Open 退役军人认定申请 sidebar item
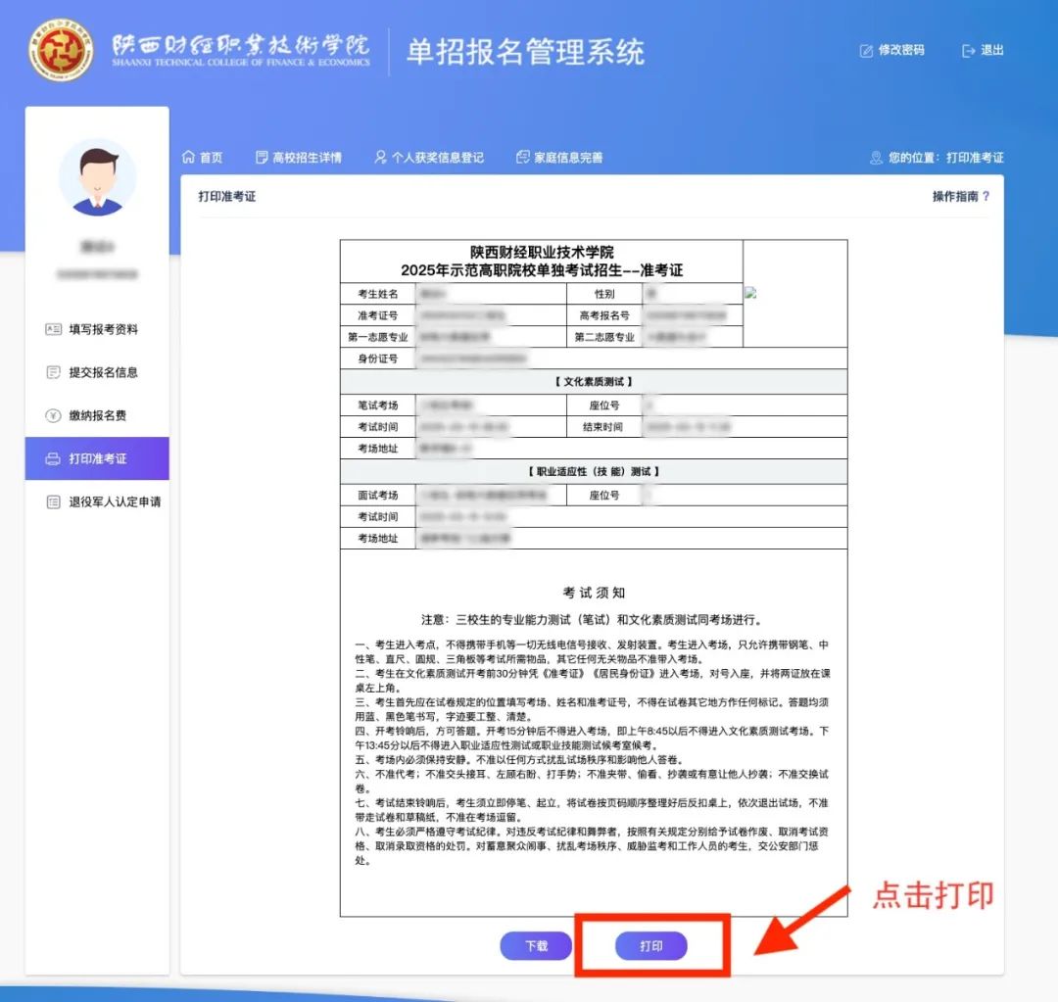The image size is (1058, 1002). (114, 501)
